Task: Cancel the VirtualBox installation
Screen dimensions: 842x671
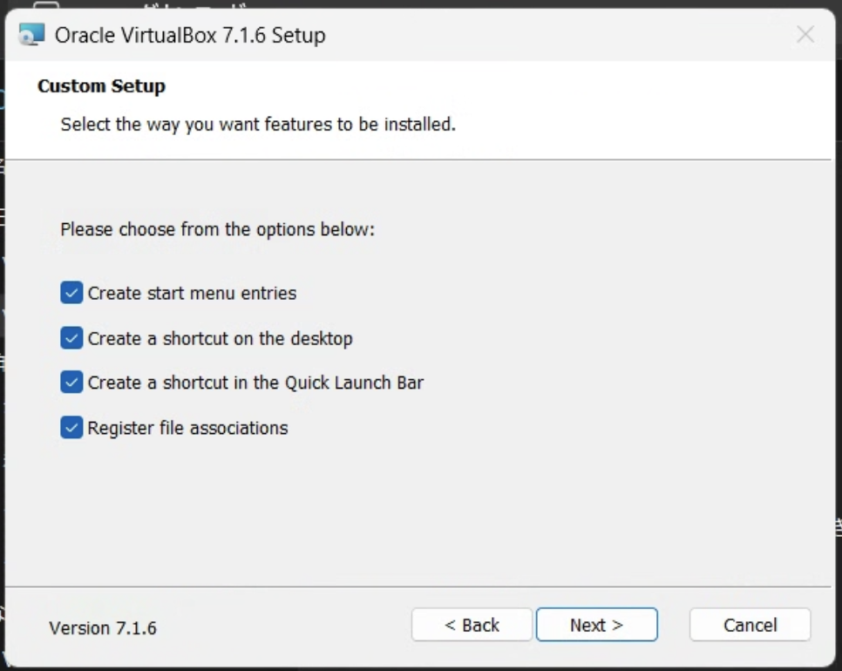Action: coord(750,625)
